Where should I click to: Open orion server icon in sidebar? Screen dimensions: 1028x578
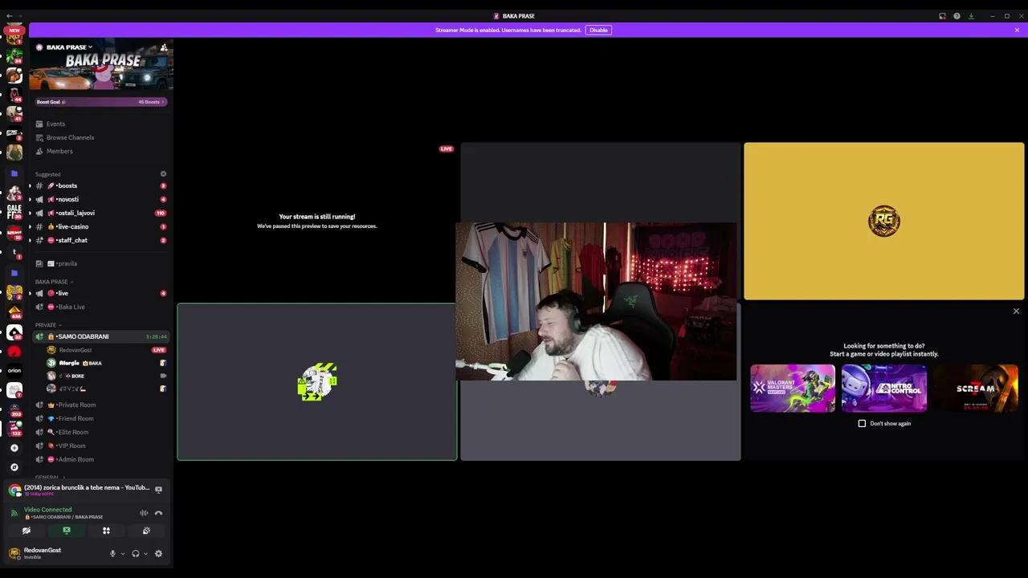tap(14, 370)
